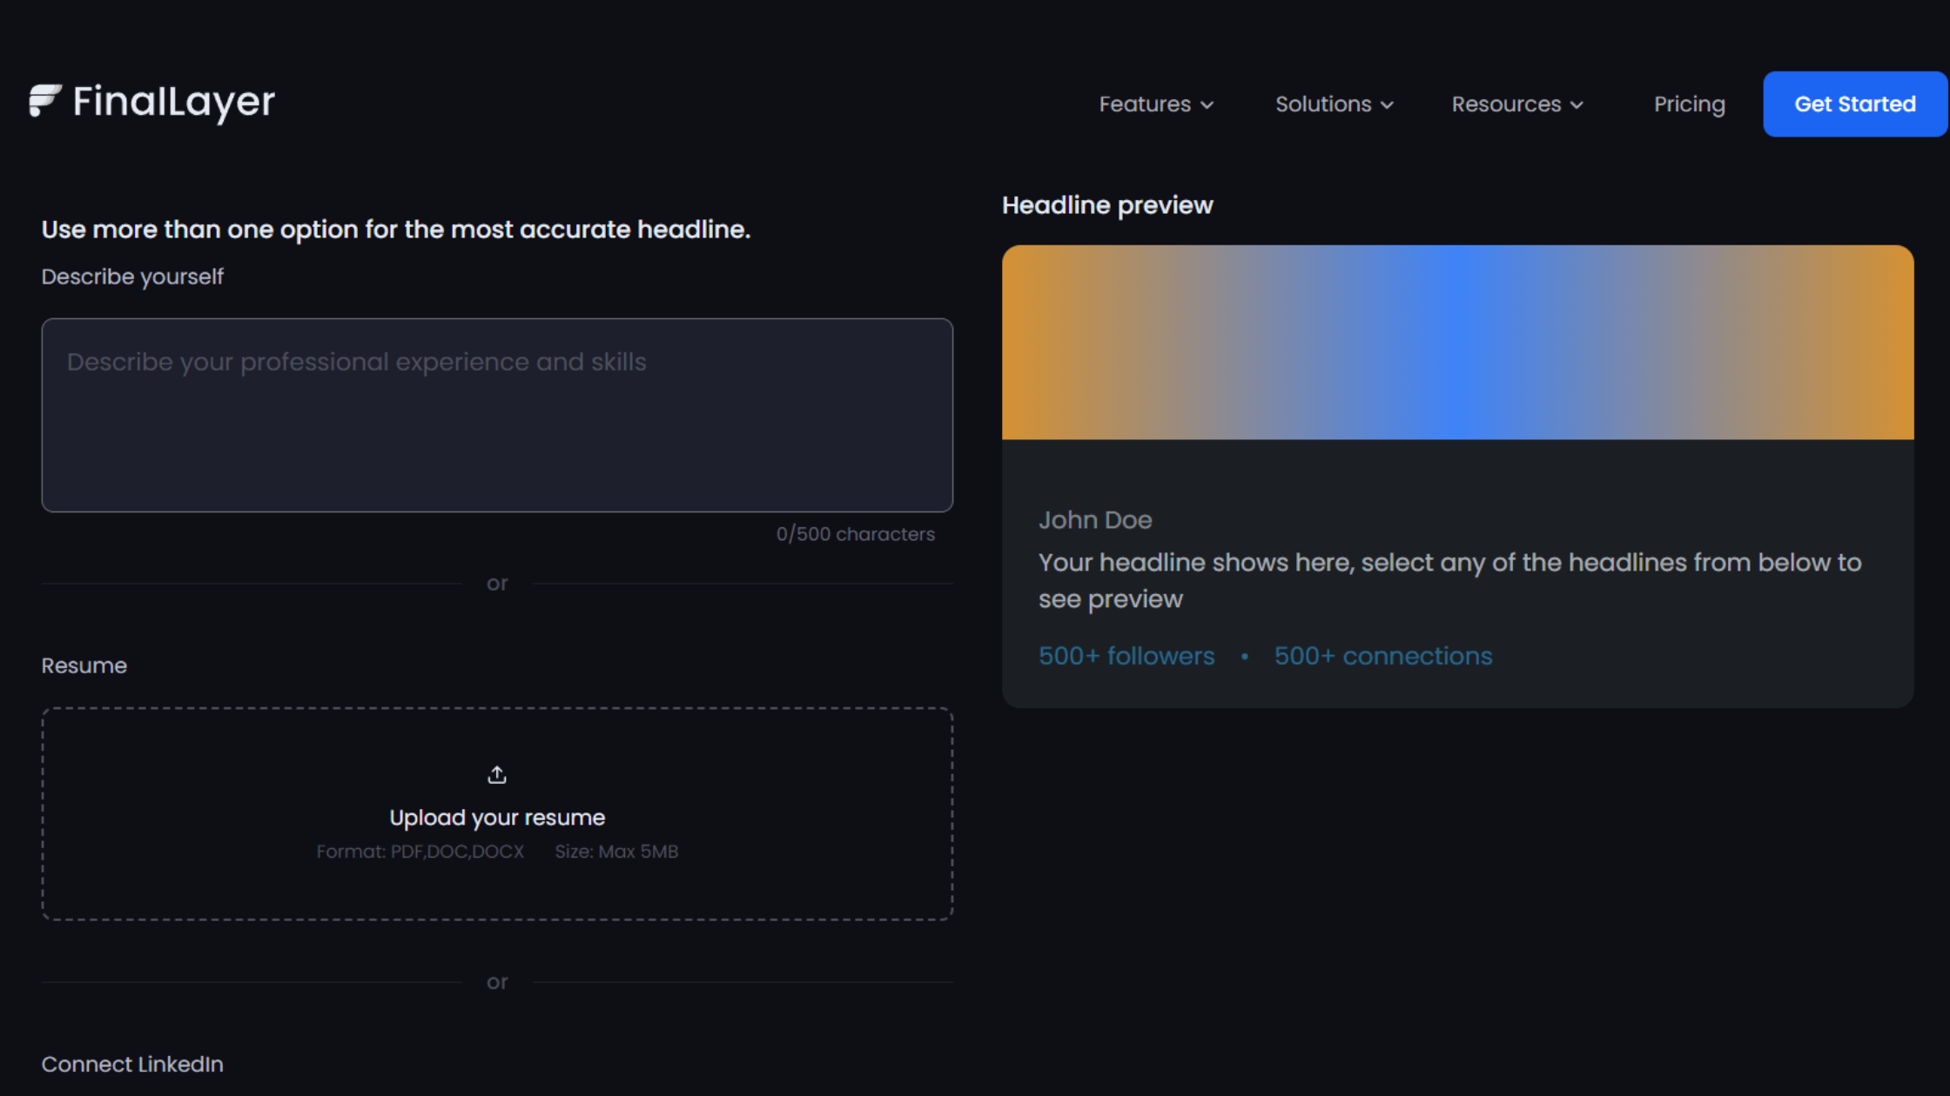Click the Connect LinkedIn heading

click(132, 1064)
